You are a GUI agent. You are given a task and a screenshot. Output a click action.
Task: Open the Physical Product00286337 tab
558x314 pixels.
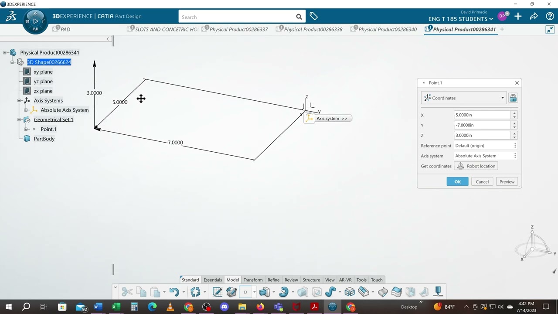[235, 29]
